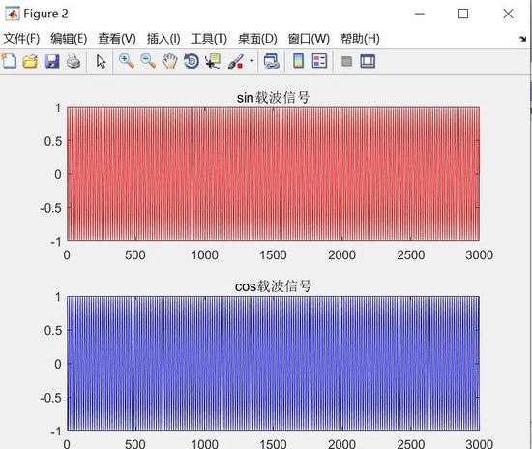Insert Legend using the toolbar icon
532x449 pixels.
click(319, 61)
